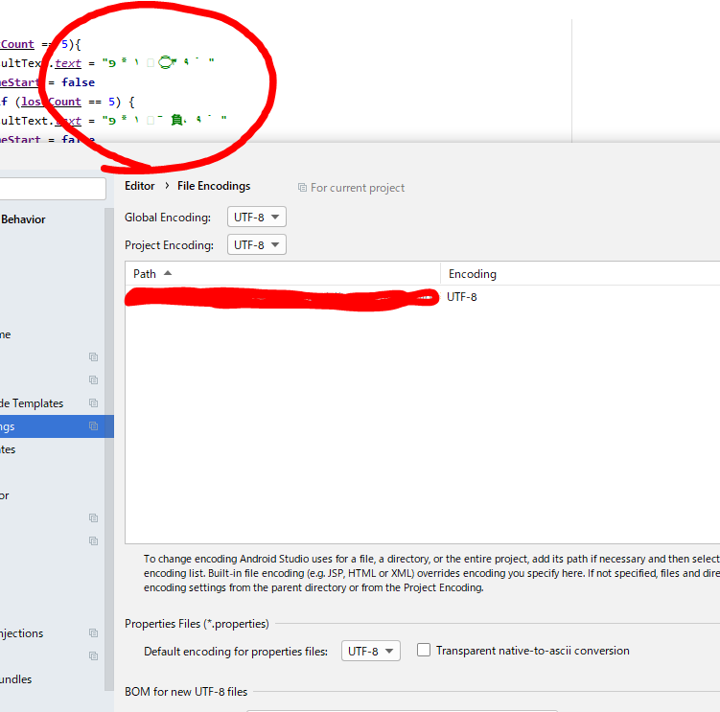Enable Transparent native-to-ascii conversion
This screenshot has height=712, width=720.
[424, 651]
